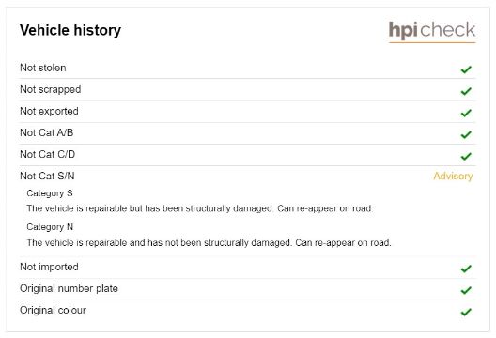Click the checkmark next to Not Cat C/D
This screenshot has height=338, width=496.
(466, 156)
